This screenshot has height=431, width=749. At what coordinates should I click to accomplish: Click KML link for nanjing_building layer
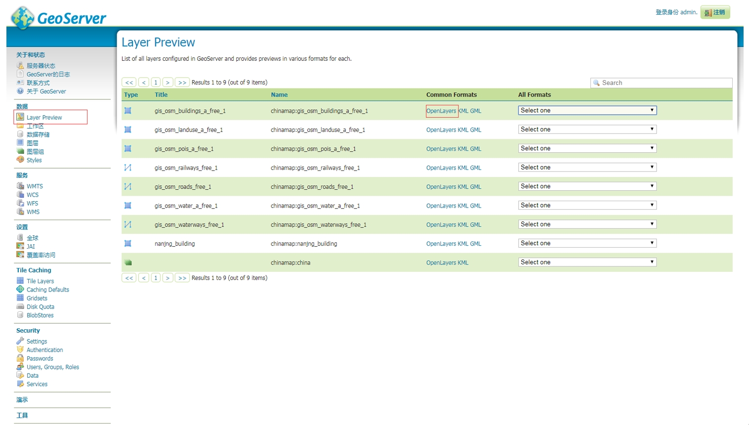[x=462, y=244]
